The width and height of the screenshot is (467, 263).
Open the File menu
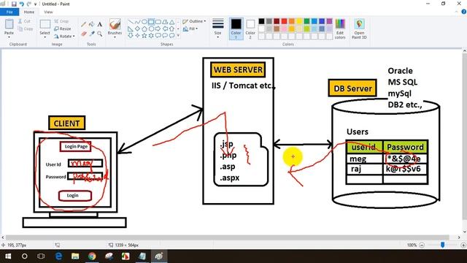tap(9, 12)
